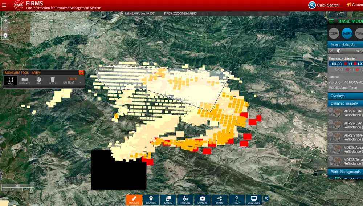Open the hamburger menu beside NASA logo
The image size is (363, 206).
click(x=4, y=5)
